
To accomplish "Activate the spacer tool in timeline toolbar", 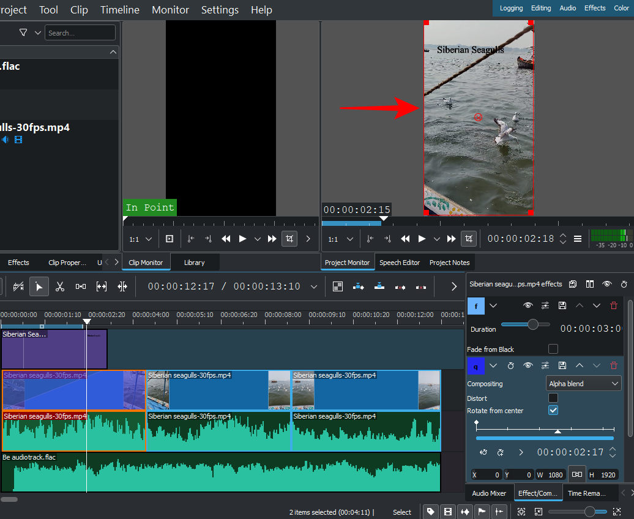I will (80, 286).
